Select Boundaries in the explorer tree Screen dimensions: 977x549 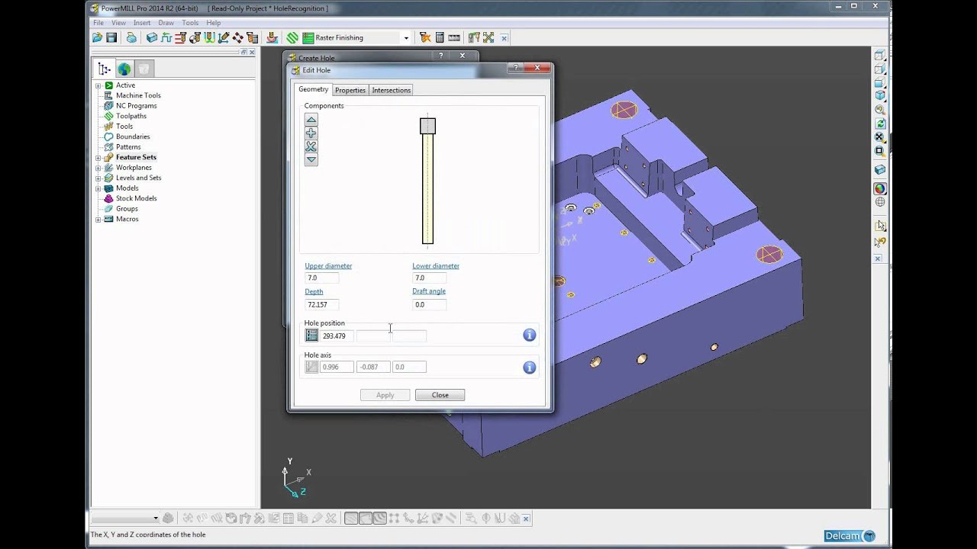pos(133,136)
